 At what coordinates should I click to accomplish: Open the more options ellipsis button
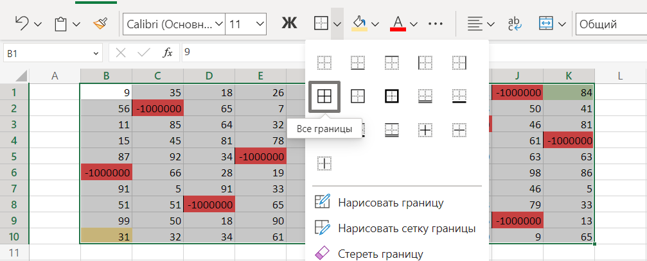point(436,24)
